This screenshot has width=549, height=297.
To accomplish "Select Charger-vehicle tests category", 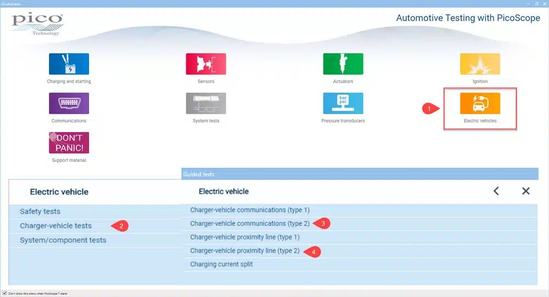I will pyautogui.click(x=95, y=226).
